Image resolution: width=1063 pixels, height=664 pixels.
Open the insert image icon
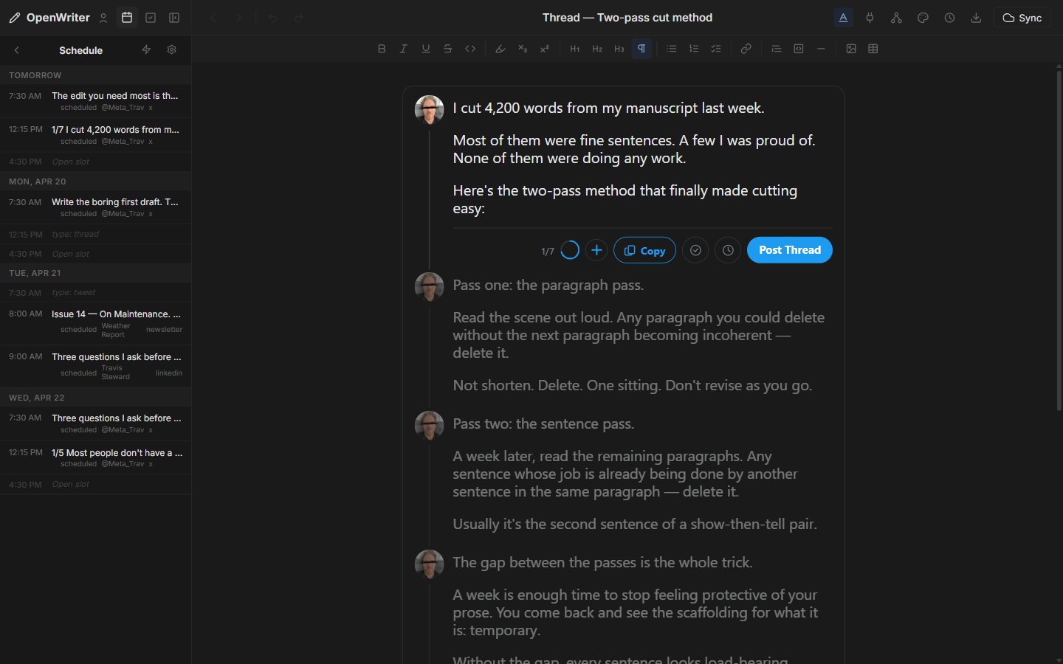coord(851,49)
